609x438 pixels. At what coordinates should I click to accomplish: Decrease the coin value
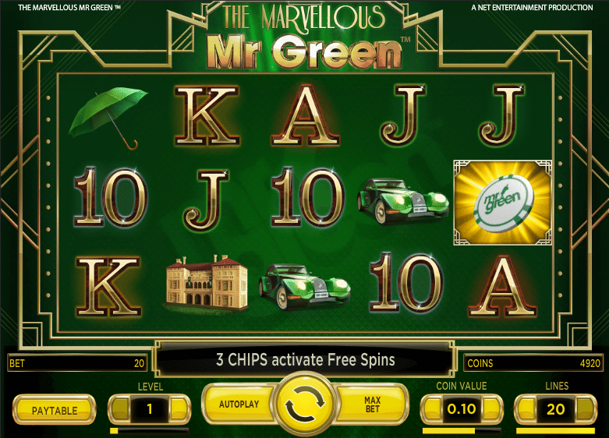click(x=433, y=409)
